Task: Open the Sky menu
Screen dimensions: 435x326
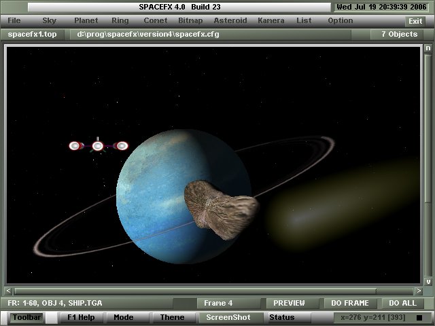Action: [x=50, y=20]
